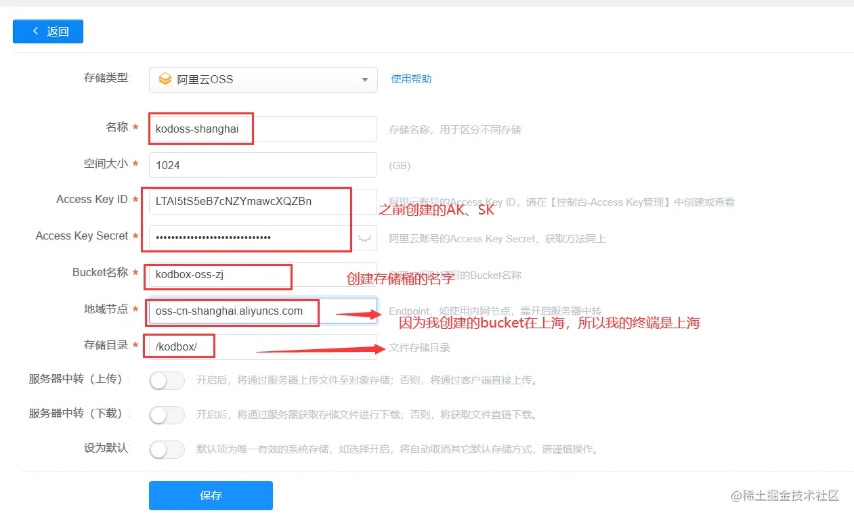Click the 设为默认 label

click(106, 448)
